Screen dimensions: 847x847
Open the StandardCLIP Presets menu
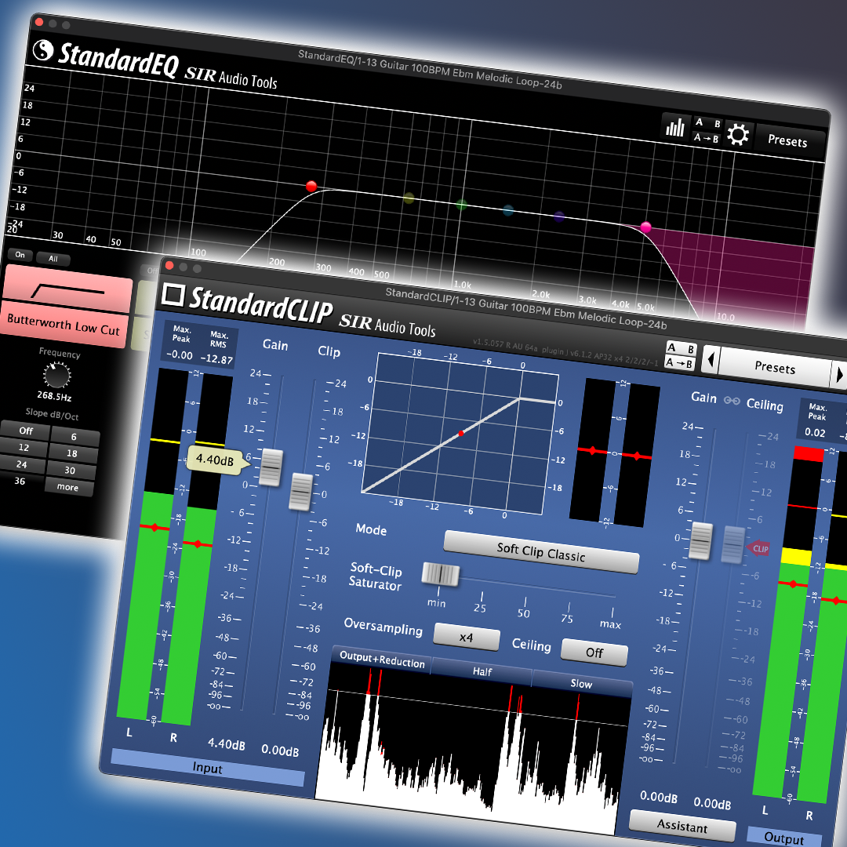(x=775, y=368)
